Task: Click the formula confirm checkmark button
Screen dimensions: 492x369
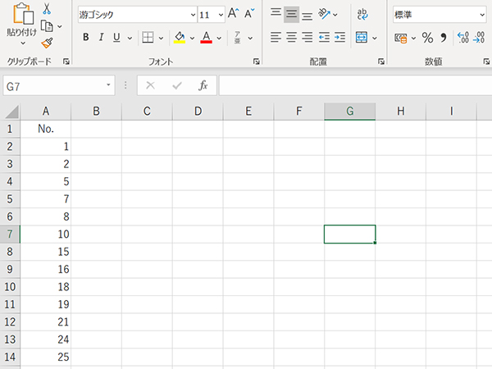Action: [177, 85]
